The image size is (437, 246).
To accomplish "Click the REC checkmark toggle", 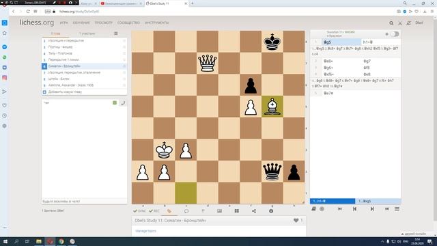I will [154, 211].
